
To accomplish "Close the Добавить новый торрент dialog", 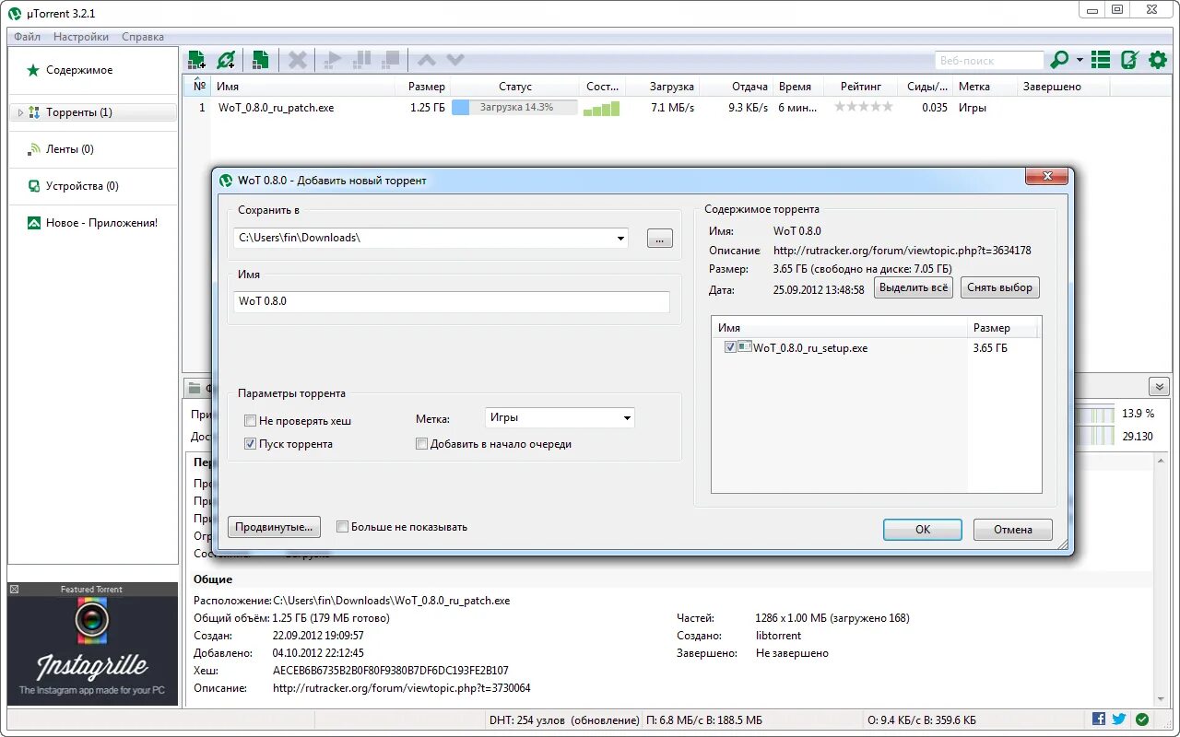I will pos(1047,177).
